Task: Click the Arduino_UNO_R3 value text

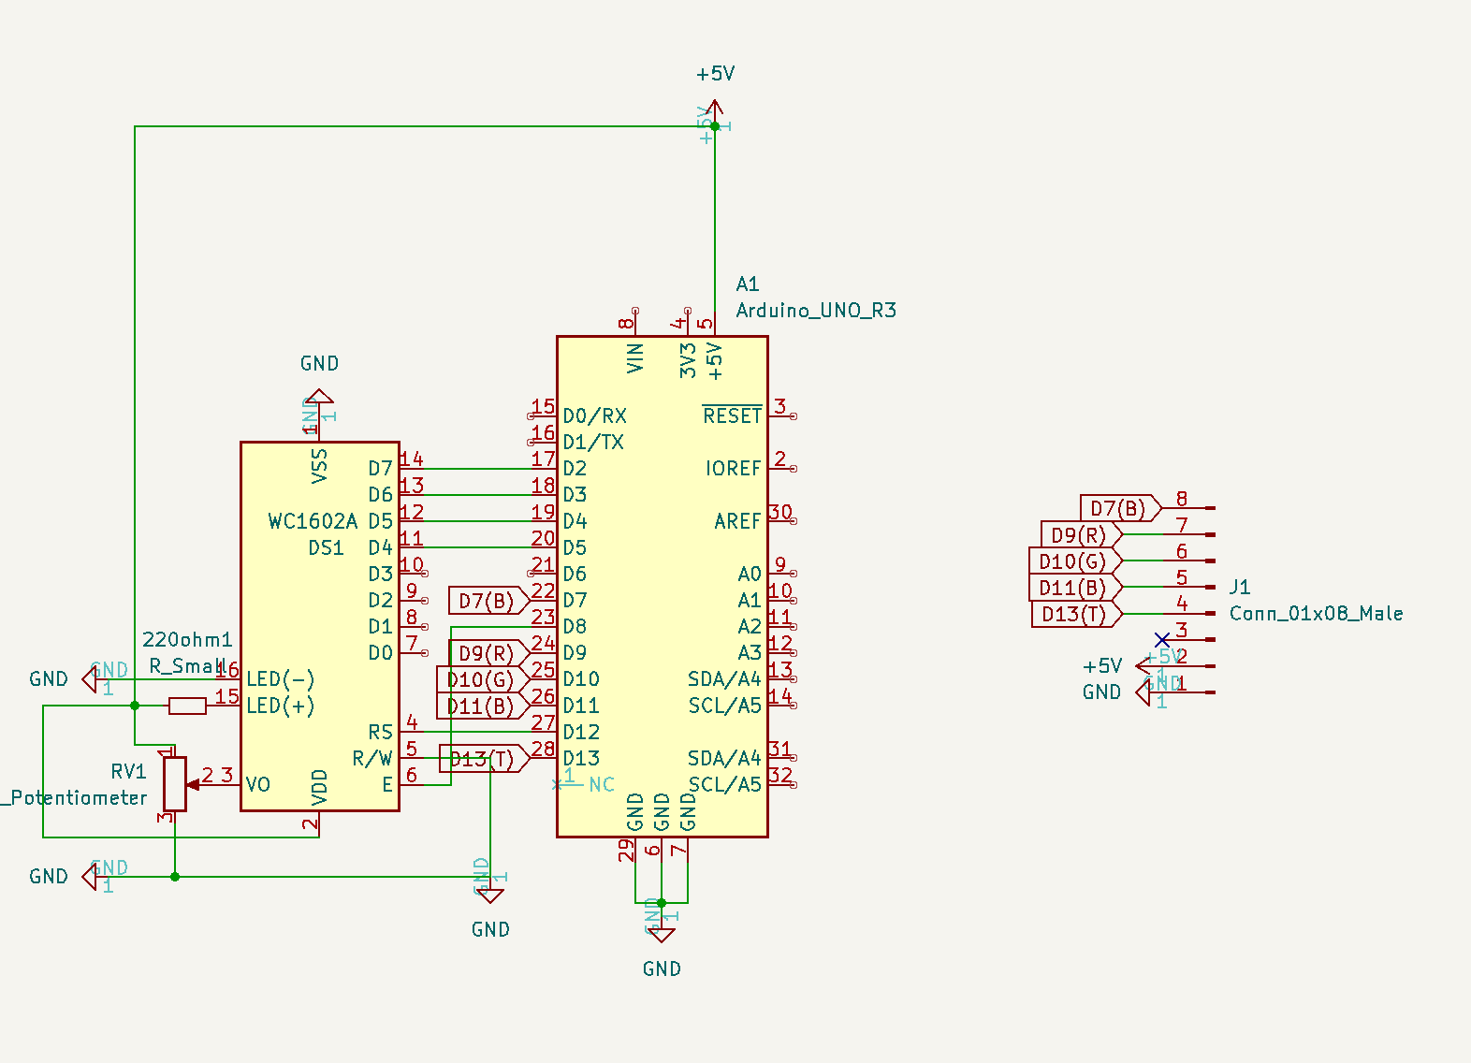Action: tap(816, 311)
